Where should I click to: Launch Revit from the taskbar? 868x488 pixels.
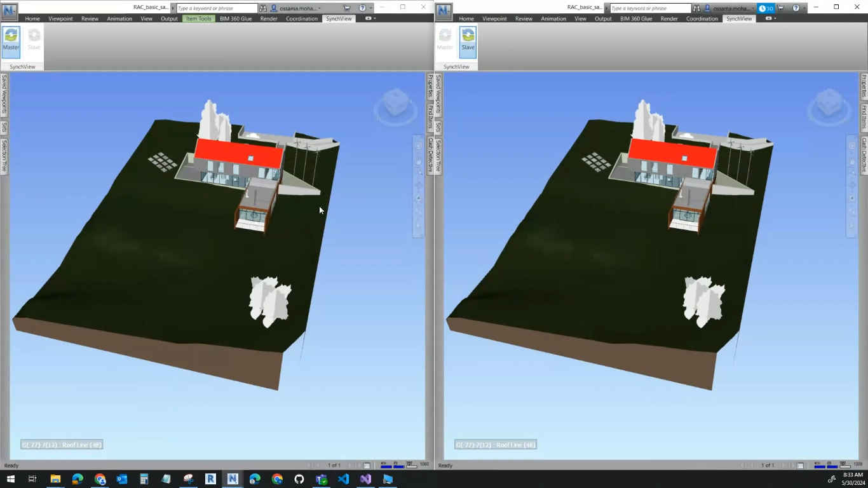click(210, 479)
